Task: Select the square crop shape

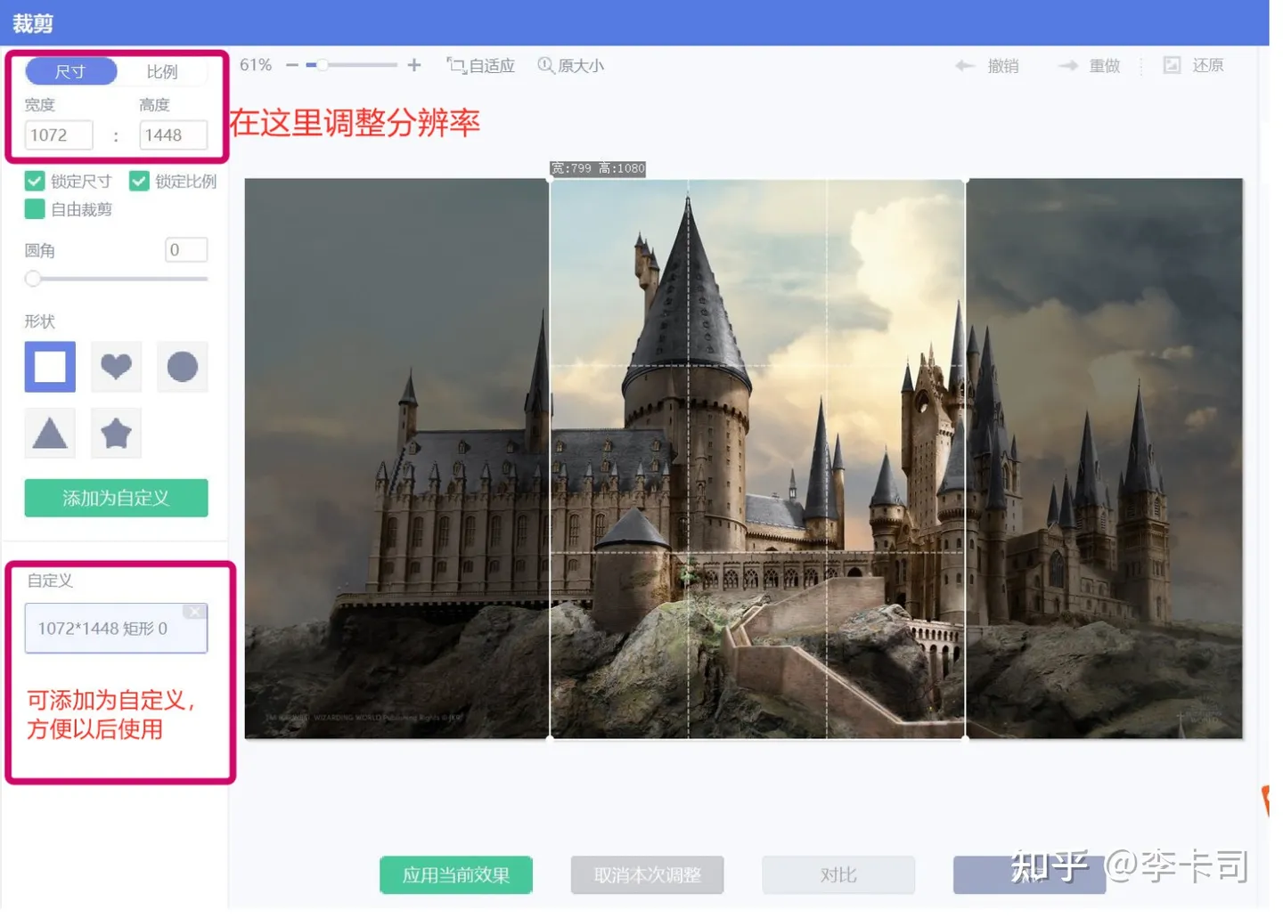Action: point(50,367)
